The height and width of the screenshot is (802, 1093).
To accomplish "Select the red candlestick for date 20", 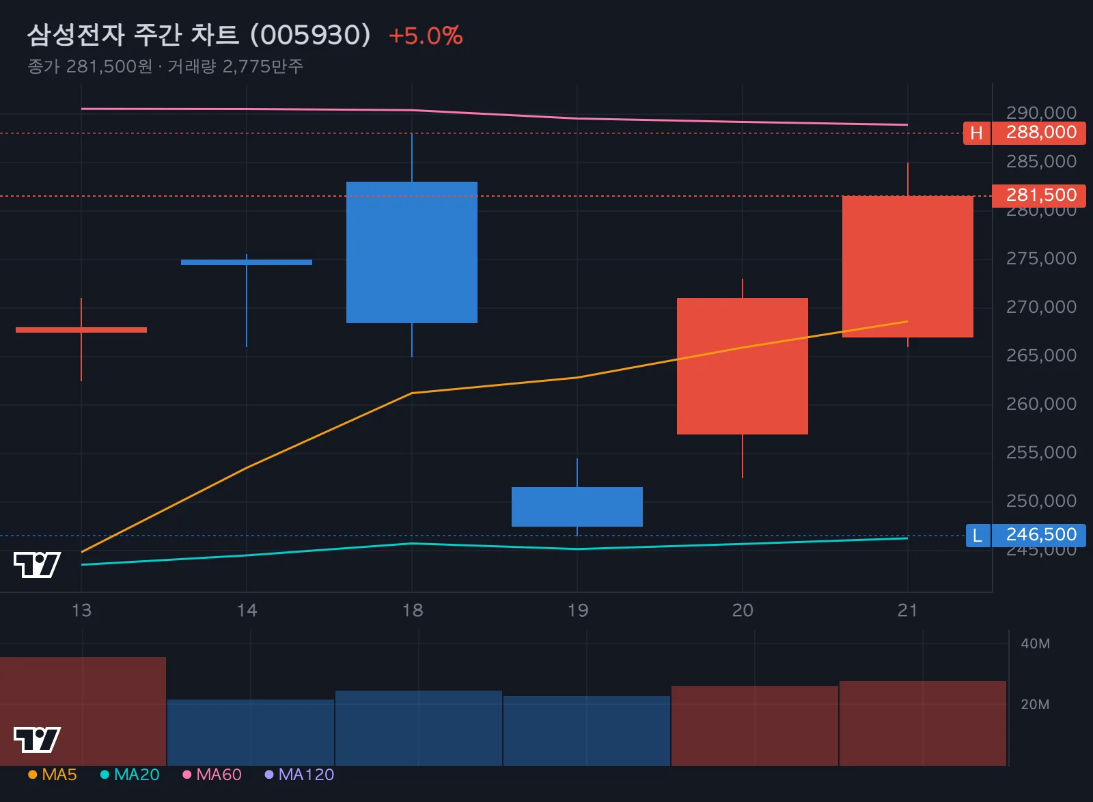I will (x=743, y=366).
